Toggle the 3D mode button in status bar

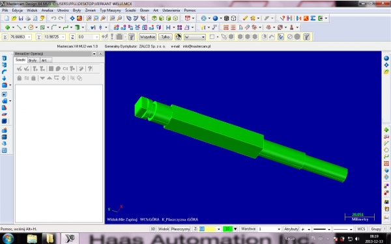[153, 229]
